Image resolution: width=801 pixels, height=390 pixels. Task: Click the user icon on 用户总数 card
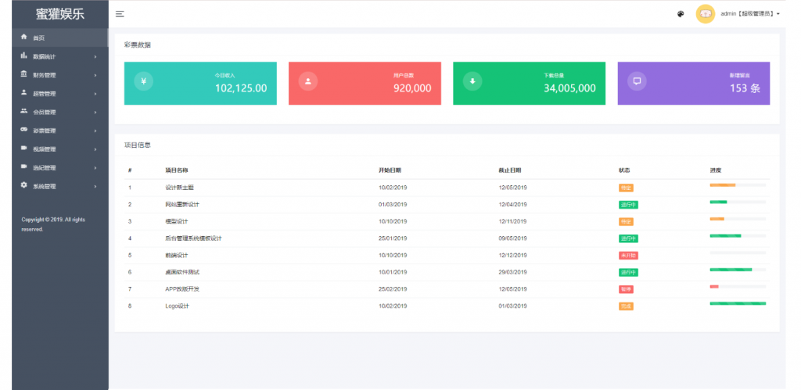(308, 81)
